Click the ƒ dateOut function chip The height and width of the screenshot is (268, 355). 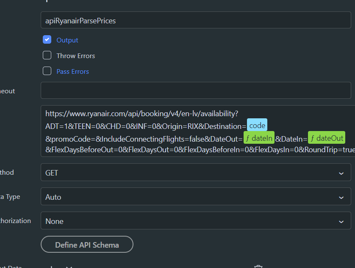tap(327, 137)
